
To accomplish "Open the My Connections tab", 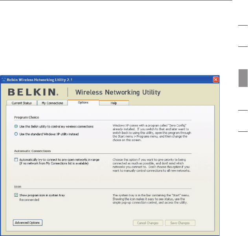I will point(52,103).
